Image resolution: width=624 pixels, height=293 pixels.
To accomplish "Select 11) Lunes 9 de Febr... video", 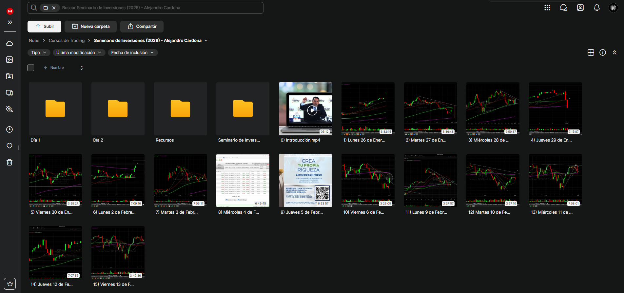I will click(x=431, y=181).
